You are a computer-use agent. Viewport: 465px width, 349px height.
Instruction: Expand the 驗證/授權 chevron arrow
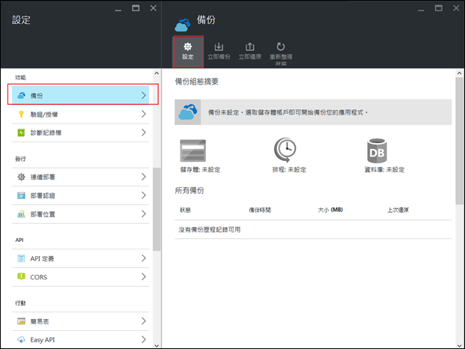click(143, 114)
